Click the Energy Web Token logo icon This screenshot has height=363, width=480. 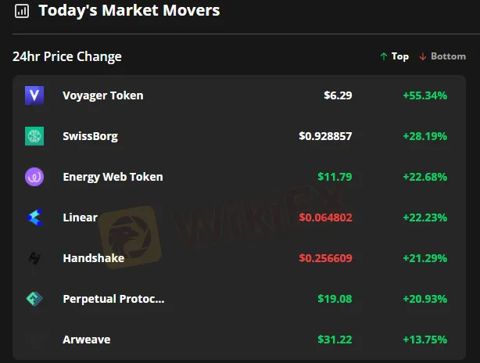point(34,177)
